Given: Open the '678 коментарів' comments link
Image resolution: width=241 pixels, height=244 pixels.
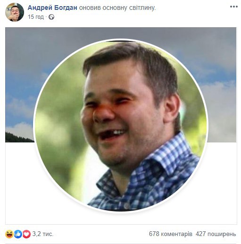Looking at the screenshot, I should pos(171,234).
